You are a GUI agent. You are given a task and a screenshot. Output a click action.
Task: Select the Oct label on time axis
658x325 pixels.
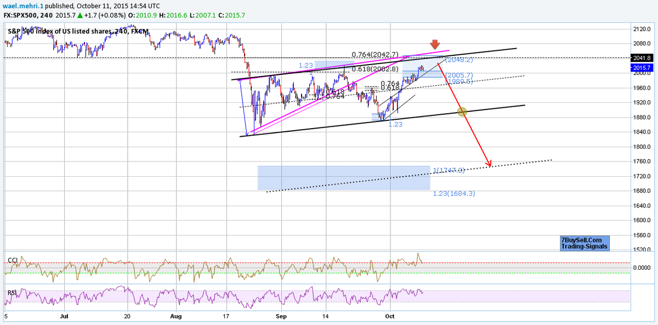[x=390, y=316]
